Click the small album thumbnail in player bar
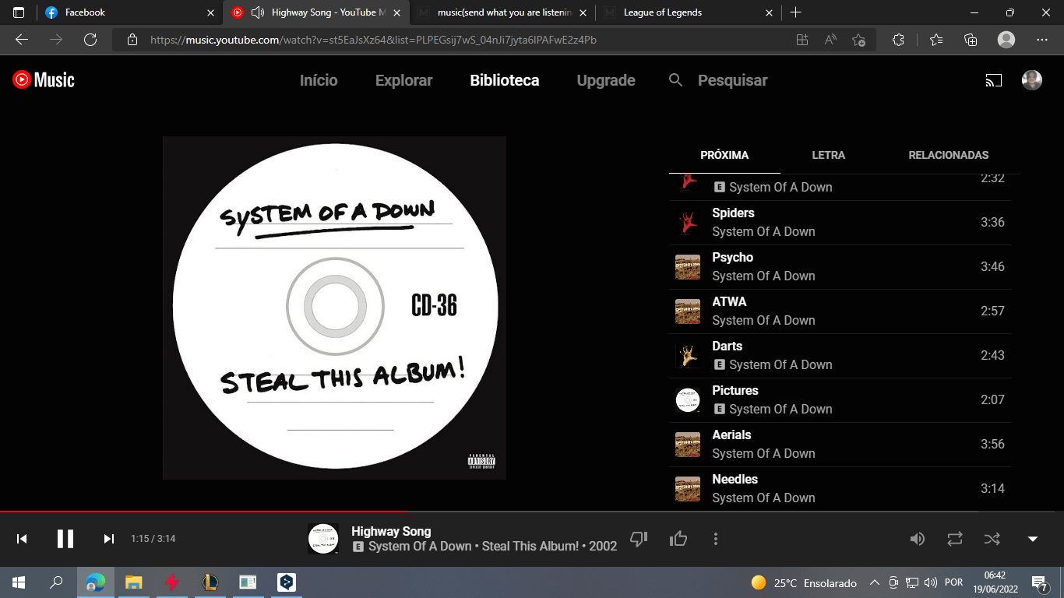This screenshot has width=1064, height=598. click(x=323, y=539)
